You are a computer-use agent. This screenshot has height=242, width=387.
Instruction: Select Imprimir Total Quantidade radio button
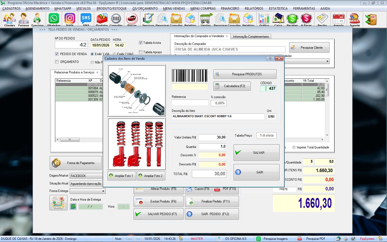tap(294, 147)
